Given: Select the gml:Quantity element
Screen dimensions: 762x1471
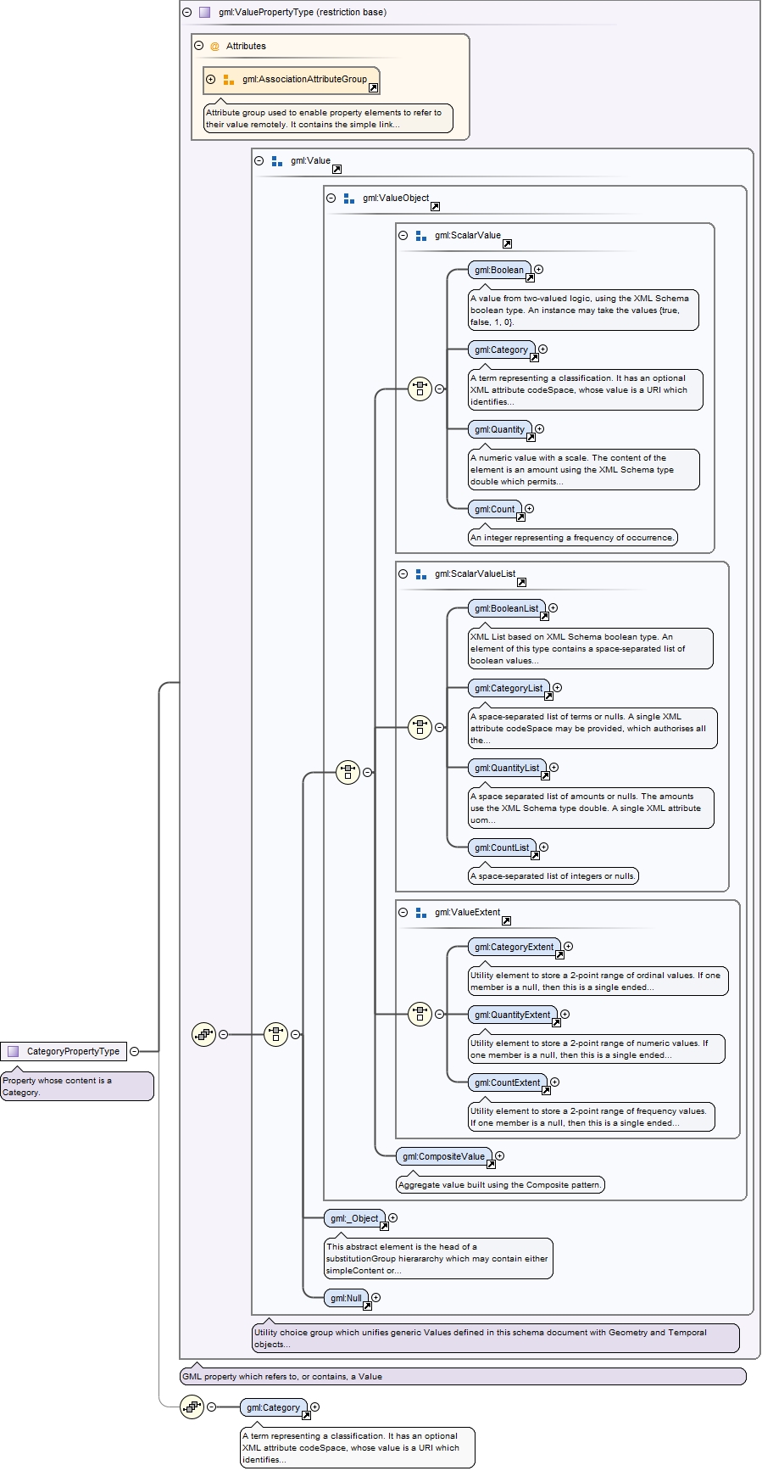Looking at the screenshot, I should pos(500,429).
